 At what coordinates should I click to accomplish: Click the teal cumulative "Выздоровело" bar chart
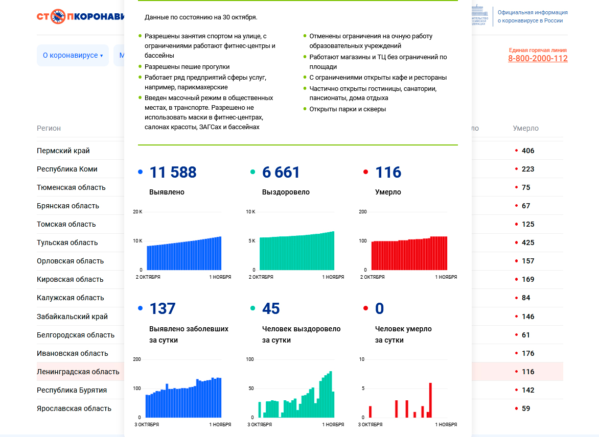pyautogui.click(x=296, y=251)
